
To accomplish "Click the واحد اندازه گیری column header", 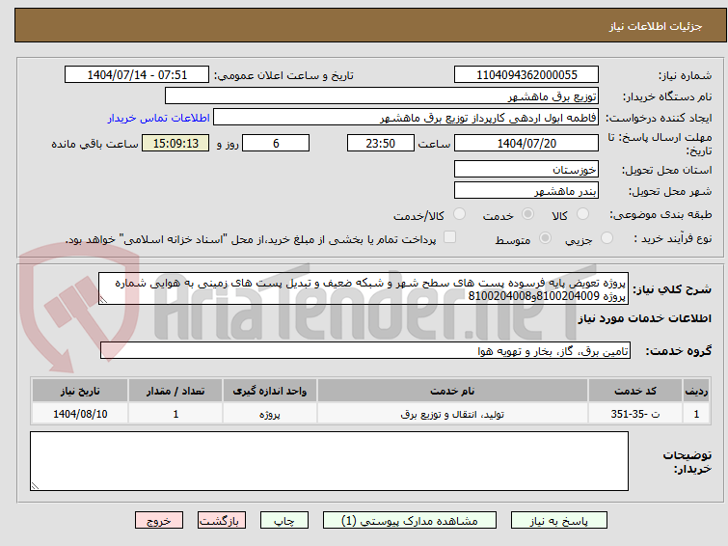I will coord(270,391).
